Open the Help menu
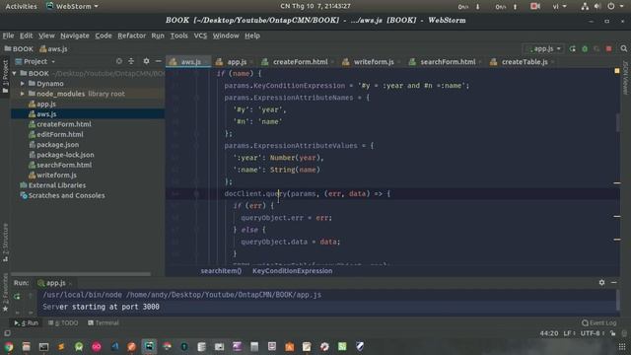The image size is (631, 355). tap(252, 35)
